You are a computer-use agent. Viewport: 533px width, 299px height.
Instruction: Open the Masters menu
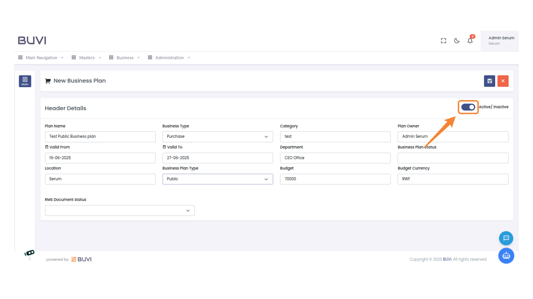(86, 58)
